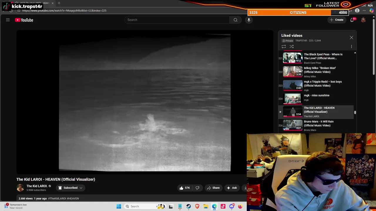Close the Liked videos playlist panel
Screen dimensions: 376x211
(x=351, y=38)
